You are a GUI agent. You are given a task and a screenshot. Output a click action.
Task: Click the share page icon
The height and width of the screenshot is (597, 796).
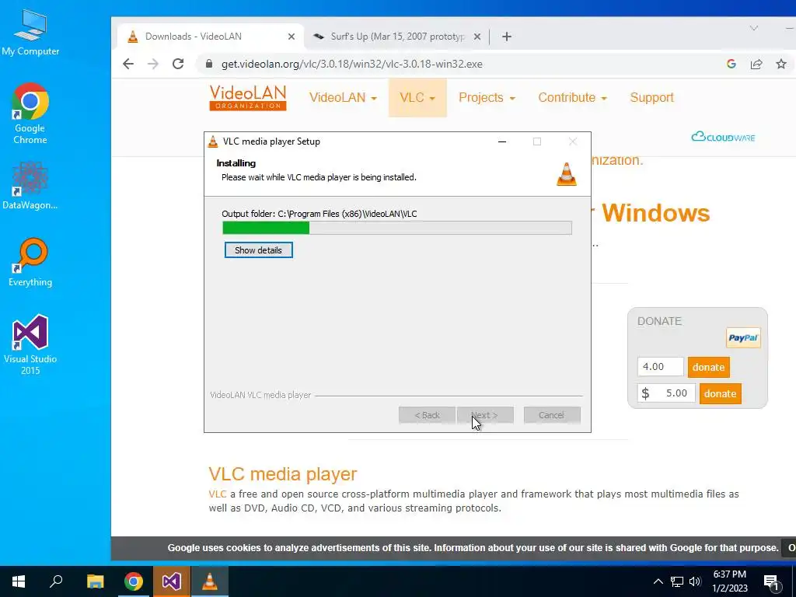click(756, 64)
